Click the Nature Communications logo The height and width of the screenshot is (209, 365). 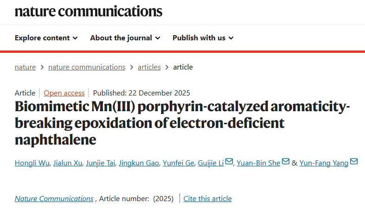(x=89, y=11)
